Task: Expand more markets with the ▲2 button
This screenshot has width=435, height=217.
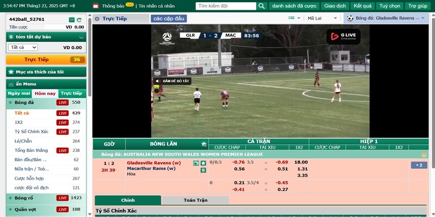Action: click(x=419, y=165)
